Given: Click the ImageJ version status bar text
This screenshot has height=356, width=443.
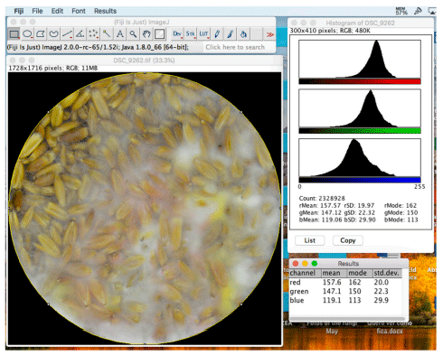Looking at the screenshot, I should [x=98, y=47].
